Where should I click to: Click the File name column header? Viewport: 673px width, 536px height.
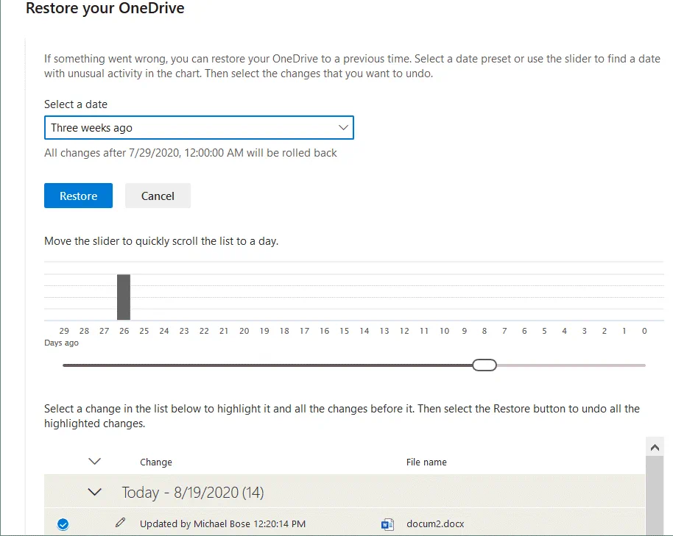coord(426,462)
